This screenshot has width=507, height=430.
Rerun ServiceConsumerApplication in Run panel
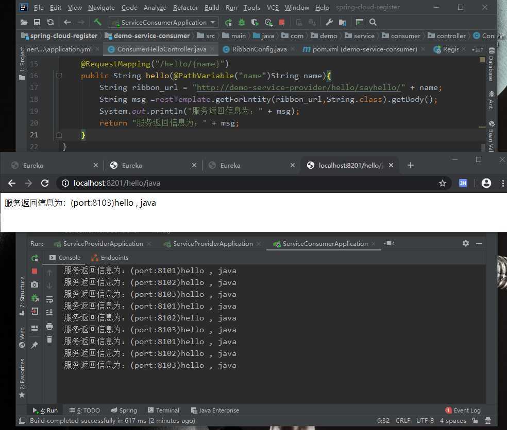(x=35, y=258)
